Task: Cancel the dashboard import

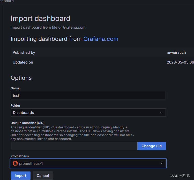Action: (x=43, y=176)
